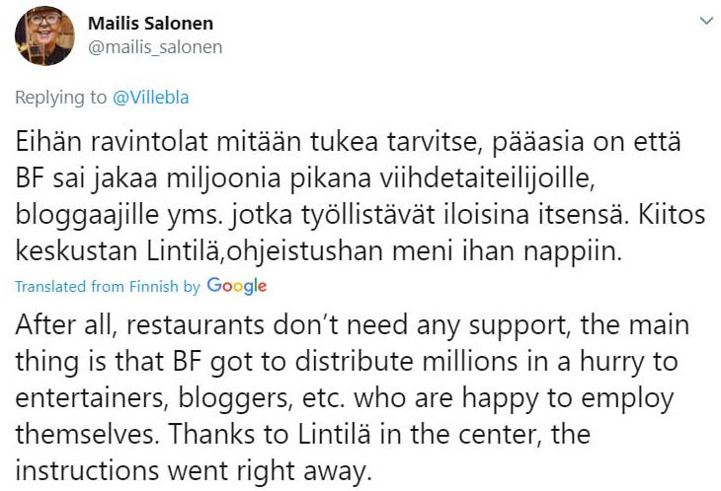
Task: Select the Finnish line starting "keskustan Lintilä"
Action: (x=319, y=251)
